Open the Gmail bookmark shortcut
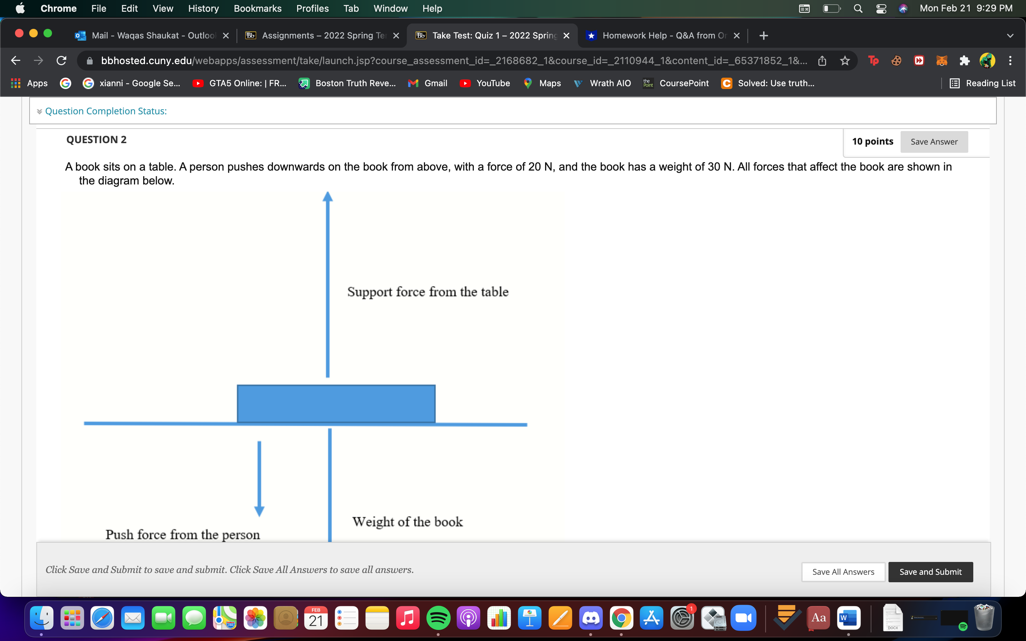This screenshot has height=641, width=1026. tap(427, 83)
